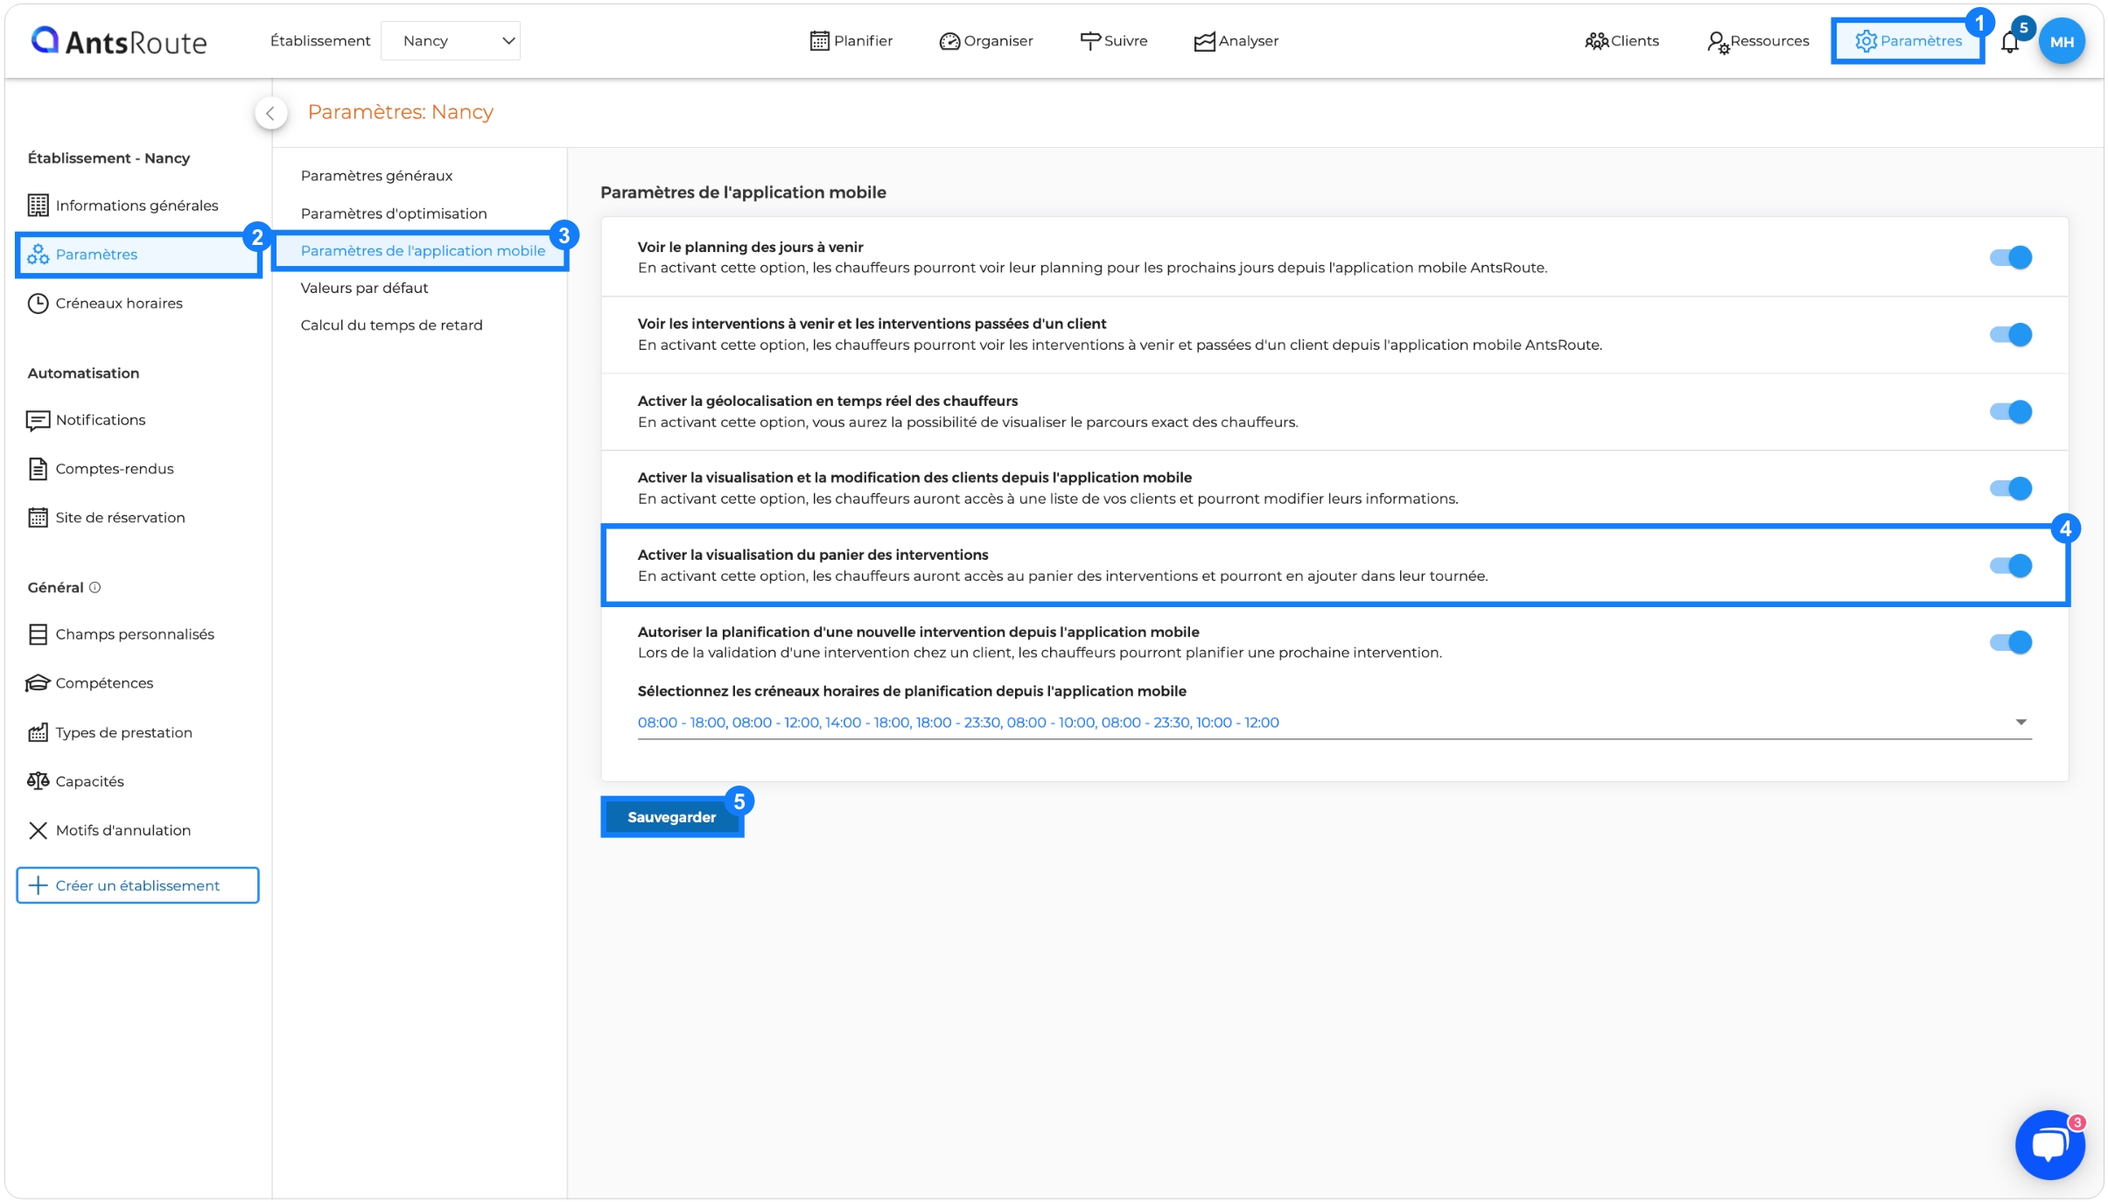Click the info icon next to Général
Viewport: 2108px width, 1202px height.
95,588
